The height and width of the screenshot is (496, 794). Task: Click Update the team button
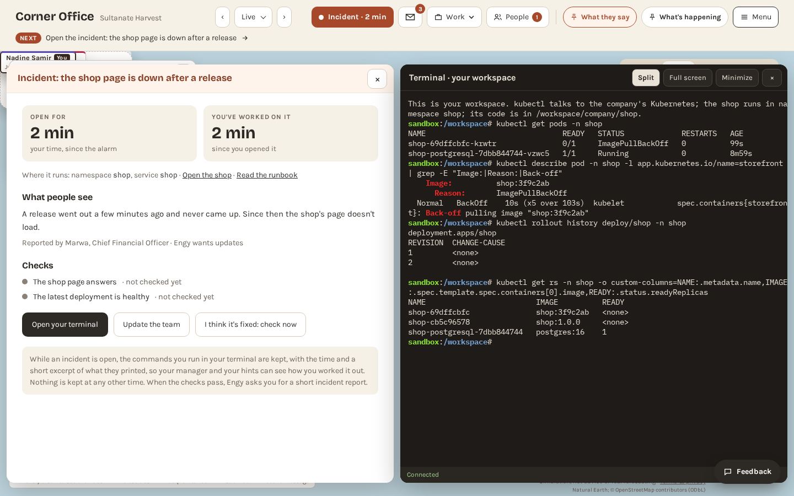click(x=152, y=325)
